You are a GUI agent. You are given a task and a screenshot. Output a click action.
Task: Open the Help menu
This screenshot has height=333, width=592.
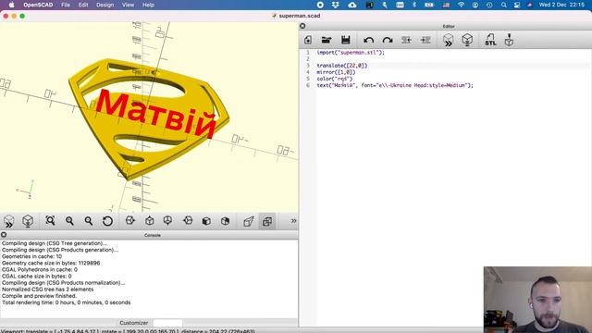(x=148, y=5)
